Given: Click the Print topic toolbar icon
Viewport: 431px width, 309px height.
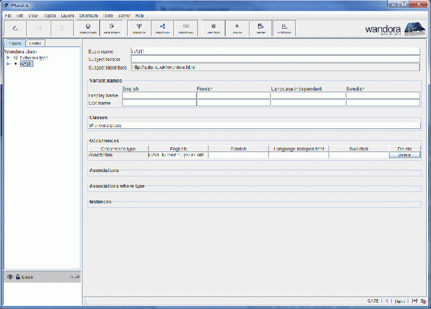Looking at the screenshot, I should tap(284, 28).
